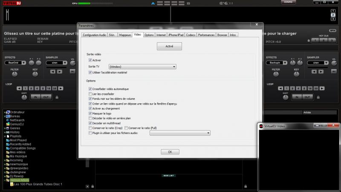Toggle Fondu noir sur les sliders checkbox
Screen dimensions: 341x192
(90, 99)
